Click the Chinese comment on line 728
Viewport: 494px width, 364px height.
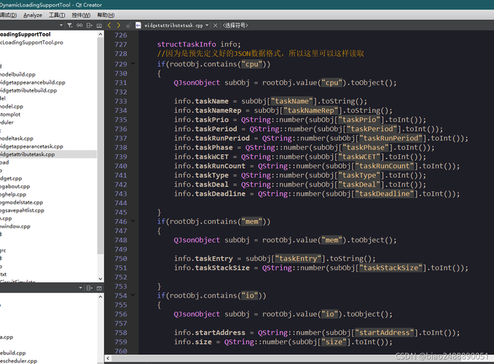pyautogui.click(x=261, y=54)
